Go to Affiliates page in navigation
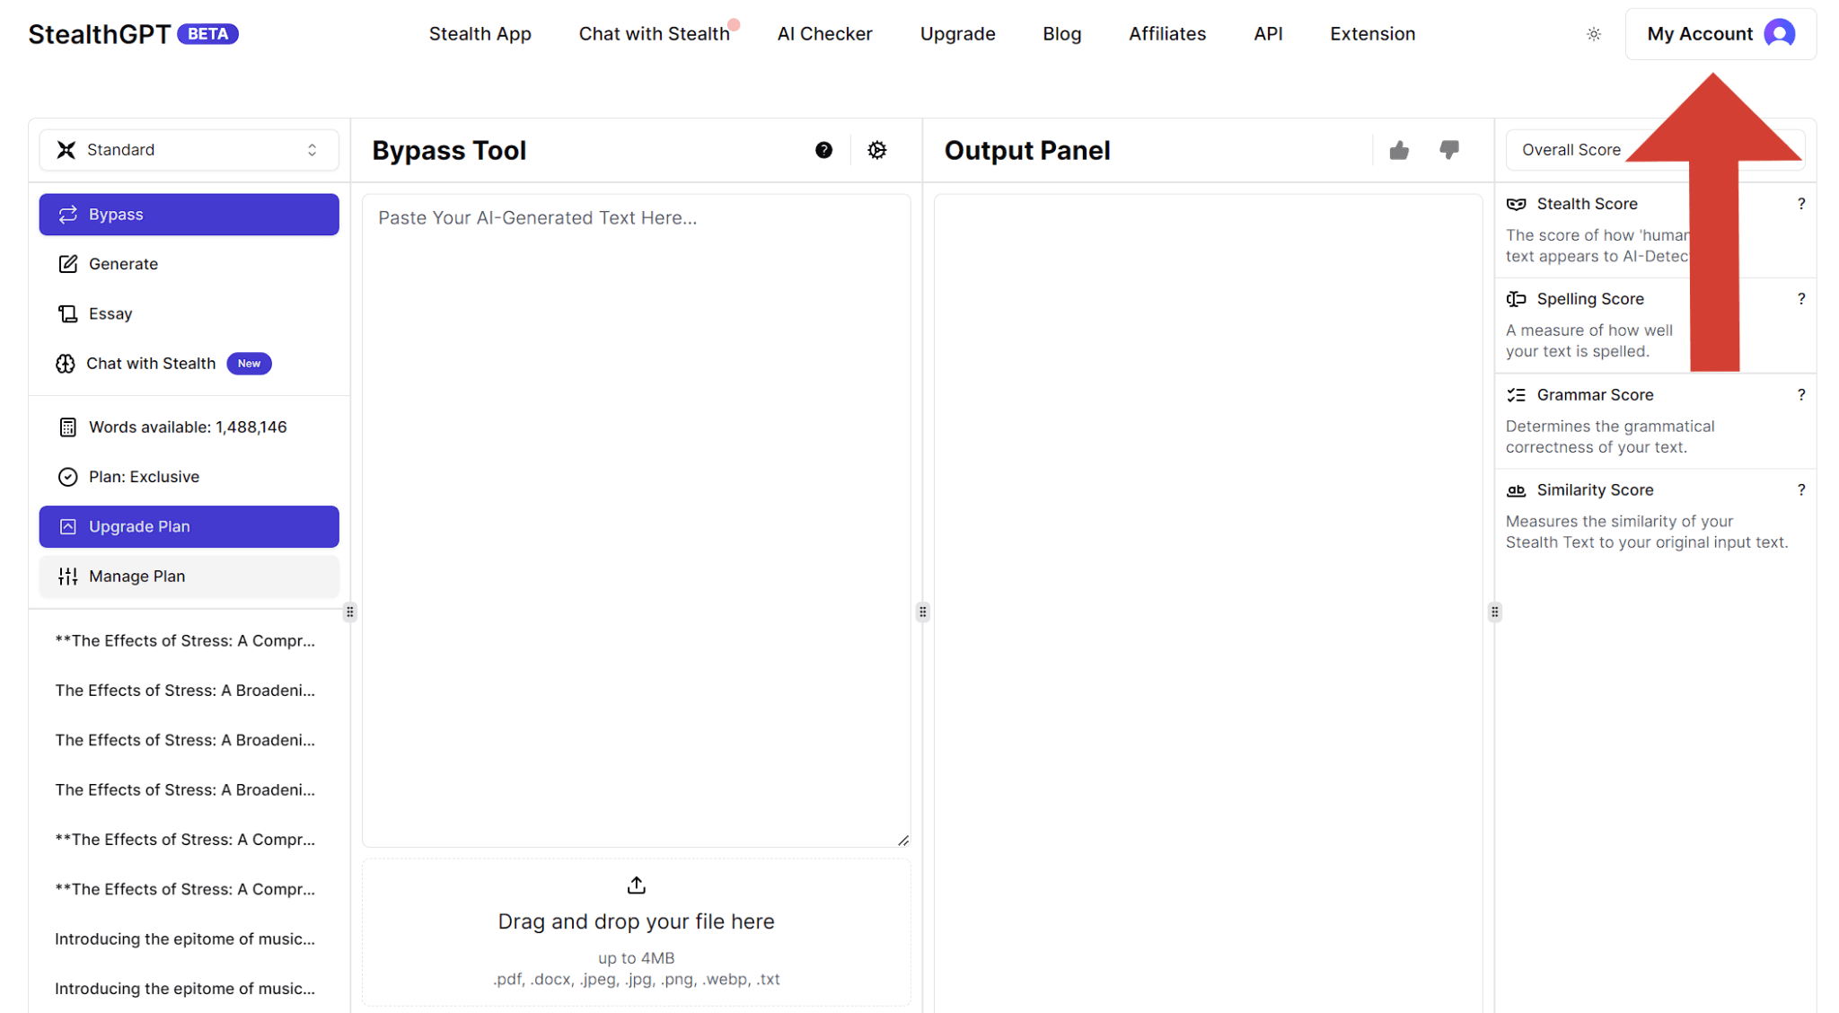The width and height of the screenshot is (1839, 1013). tap(1166, 34)
